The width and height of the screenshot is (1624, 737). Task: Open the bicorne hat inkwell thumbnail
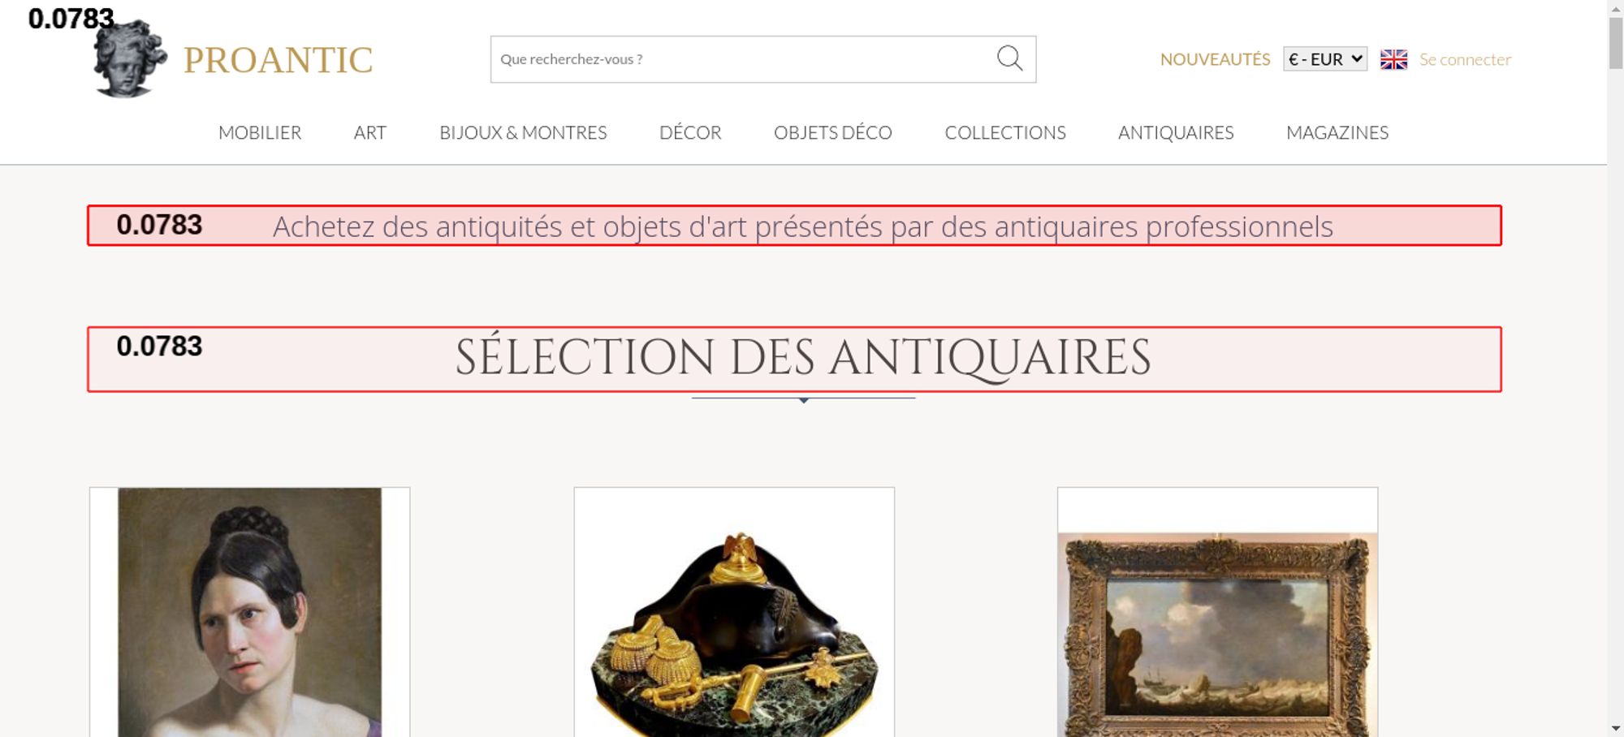pyautogui.click(x=734, y=612)
